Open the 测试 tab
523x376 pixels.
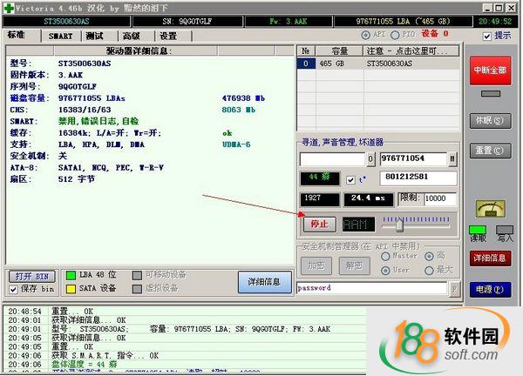click(x=99, y=36)
